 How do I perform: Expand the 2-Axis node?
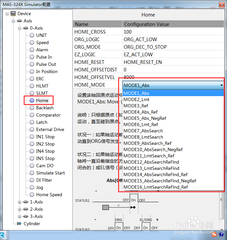click(19, 209)
